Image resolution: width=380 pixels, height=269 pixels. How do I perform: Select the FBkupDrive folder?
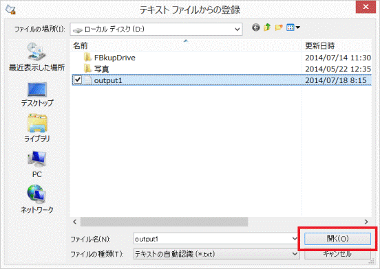pyautogui.click(x=114, y=58)
